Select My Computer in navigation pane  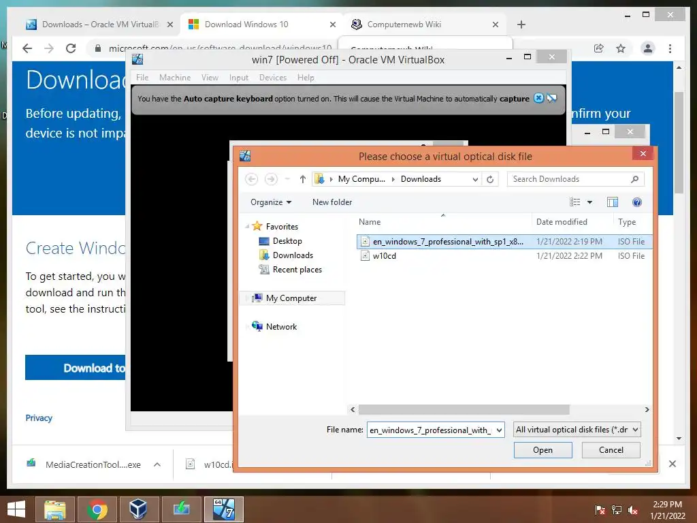pyautogui.click(x=291, y=298)
